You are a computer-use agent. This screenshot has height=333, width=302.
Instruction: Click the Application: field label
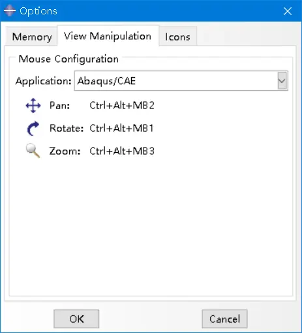click(44, 81)
